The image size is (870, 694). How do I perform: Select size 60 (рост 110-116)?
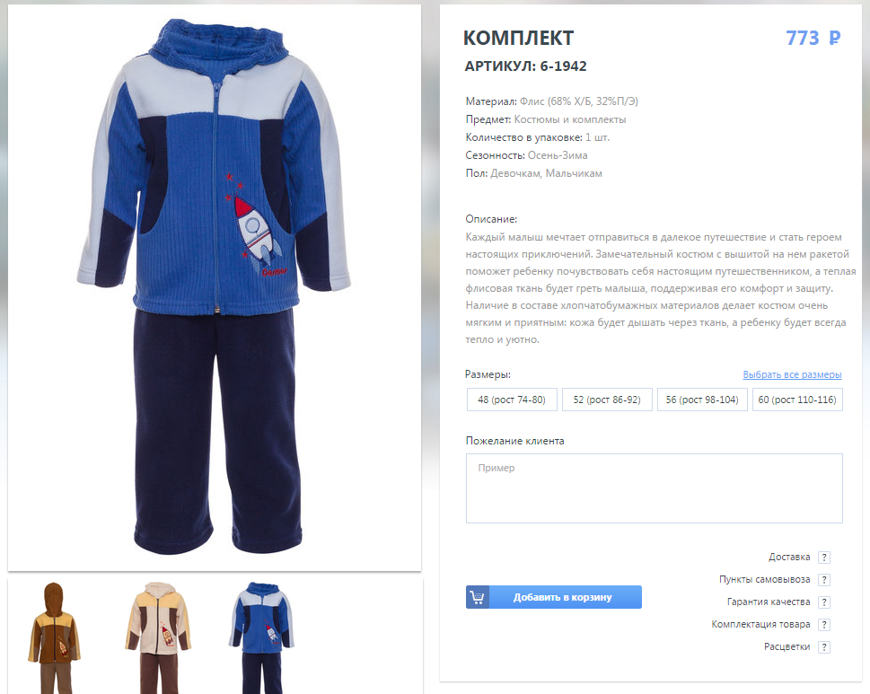pos(797,400)
